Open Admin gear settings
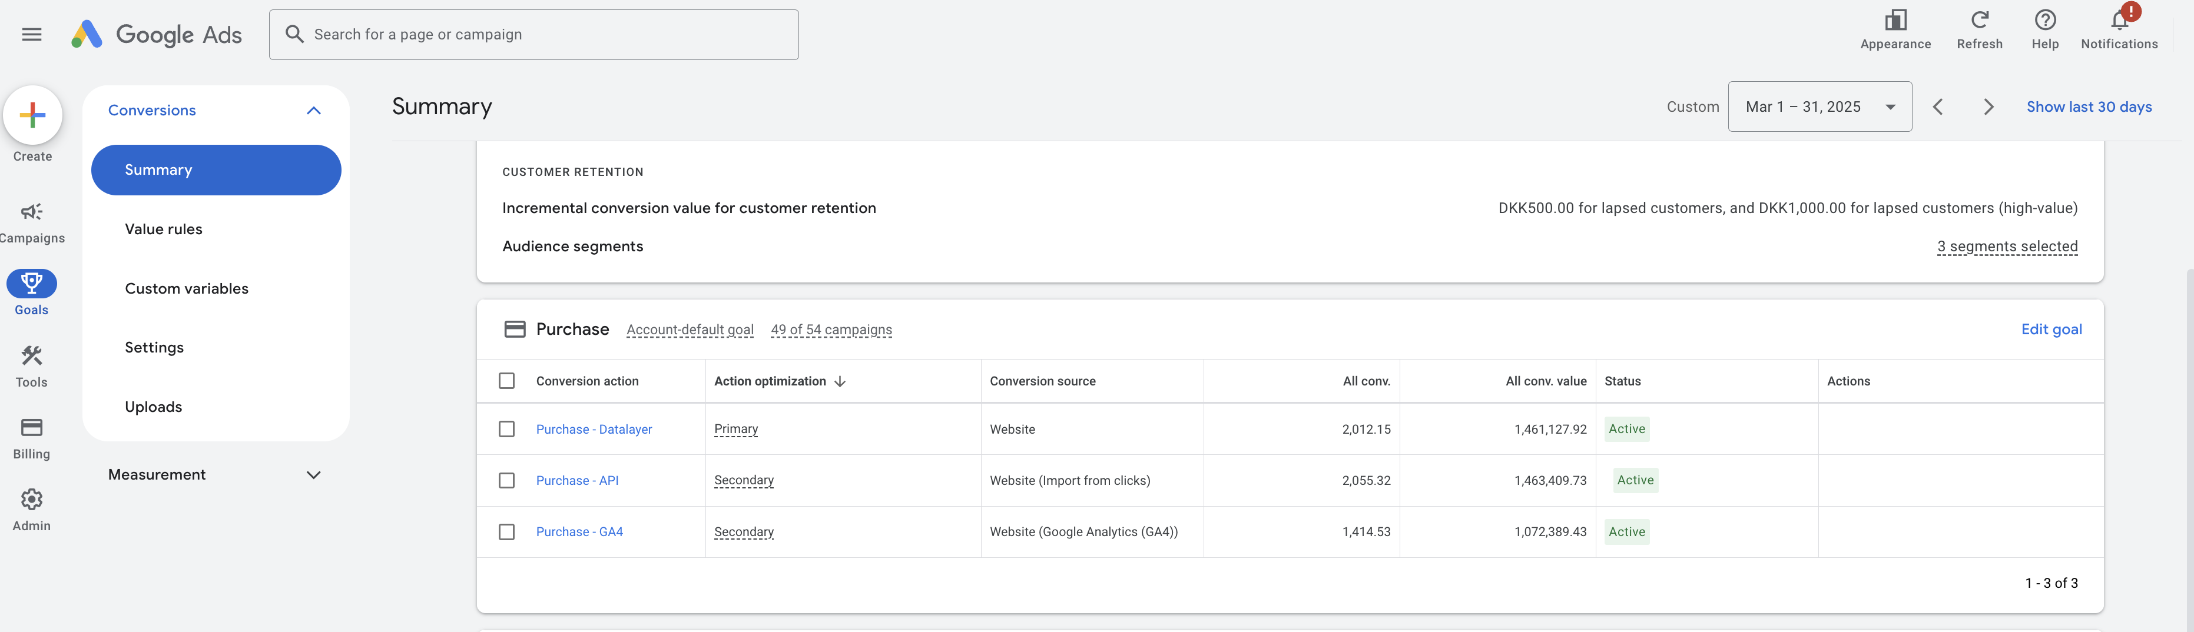 [x=32, y=500]
